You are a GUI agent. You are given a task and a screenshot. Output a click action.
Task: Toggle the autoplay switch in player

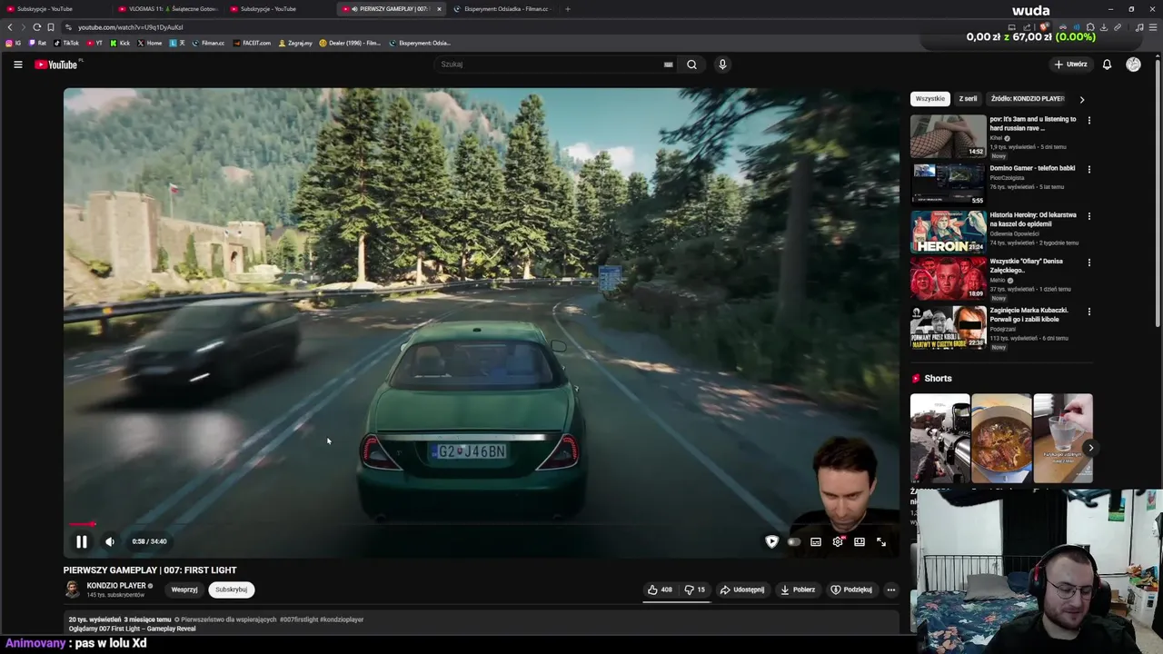pyautogui.click(x=794, y=541)
